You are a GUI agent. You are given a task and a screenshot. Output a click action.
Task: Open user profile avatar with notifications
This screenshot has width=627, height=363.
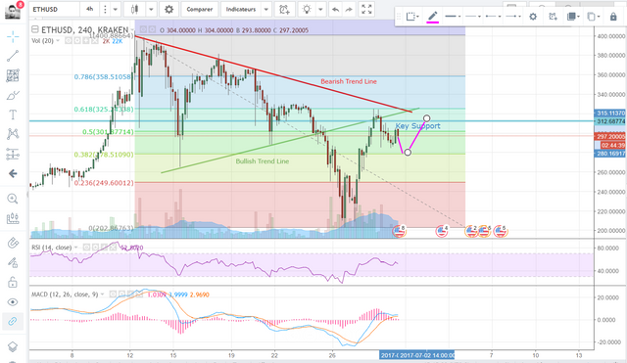14,11
